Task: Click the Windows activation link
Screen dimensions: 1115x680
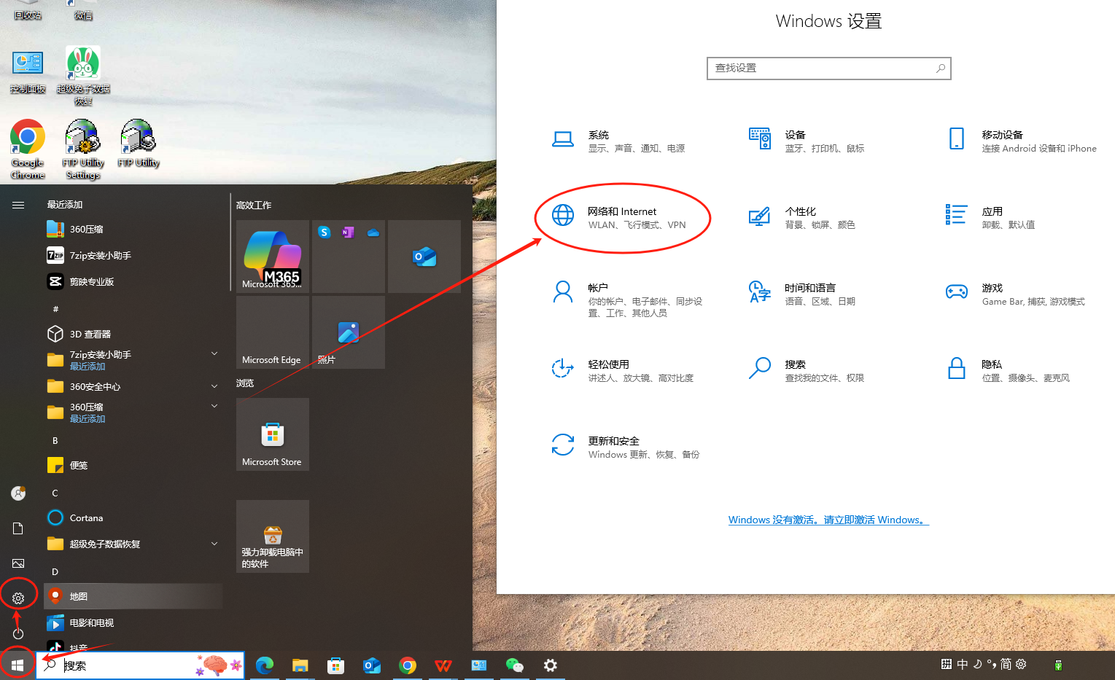Action: (828, 520)
